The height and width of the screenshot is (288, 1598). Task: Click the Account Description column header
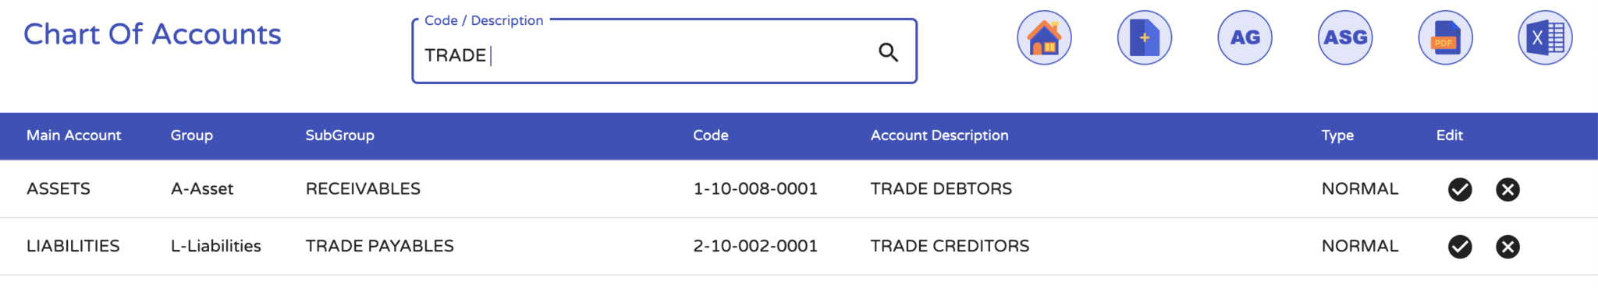939,135
